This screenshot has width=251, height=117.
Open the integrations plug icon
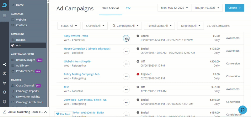(4, 83)
